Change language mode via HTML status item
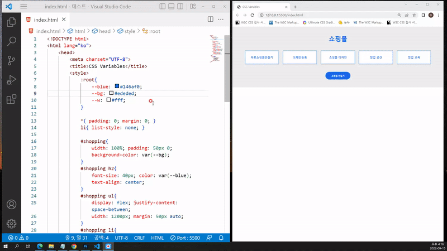Image resolution: width=447 pixels, height=251 pixels. 158,238
